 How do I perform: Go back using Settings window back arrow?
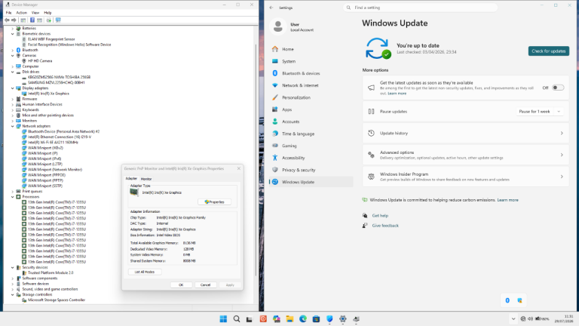271,8
